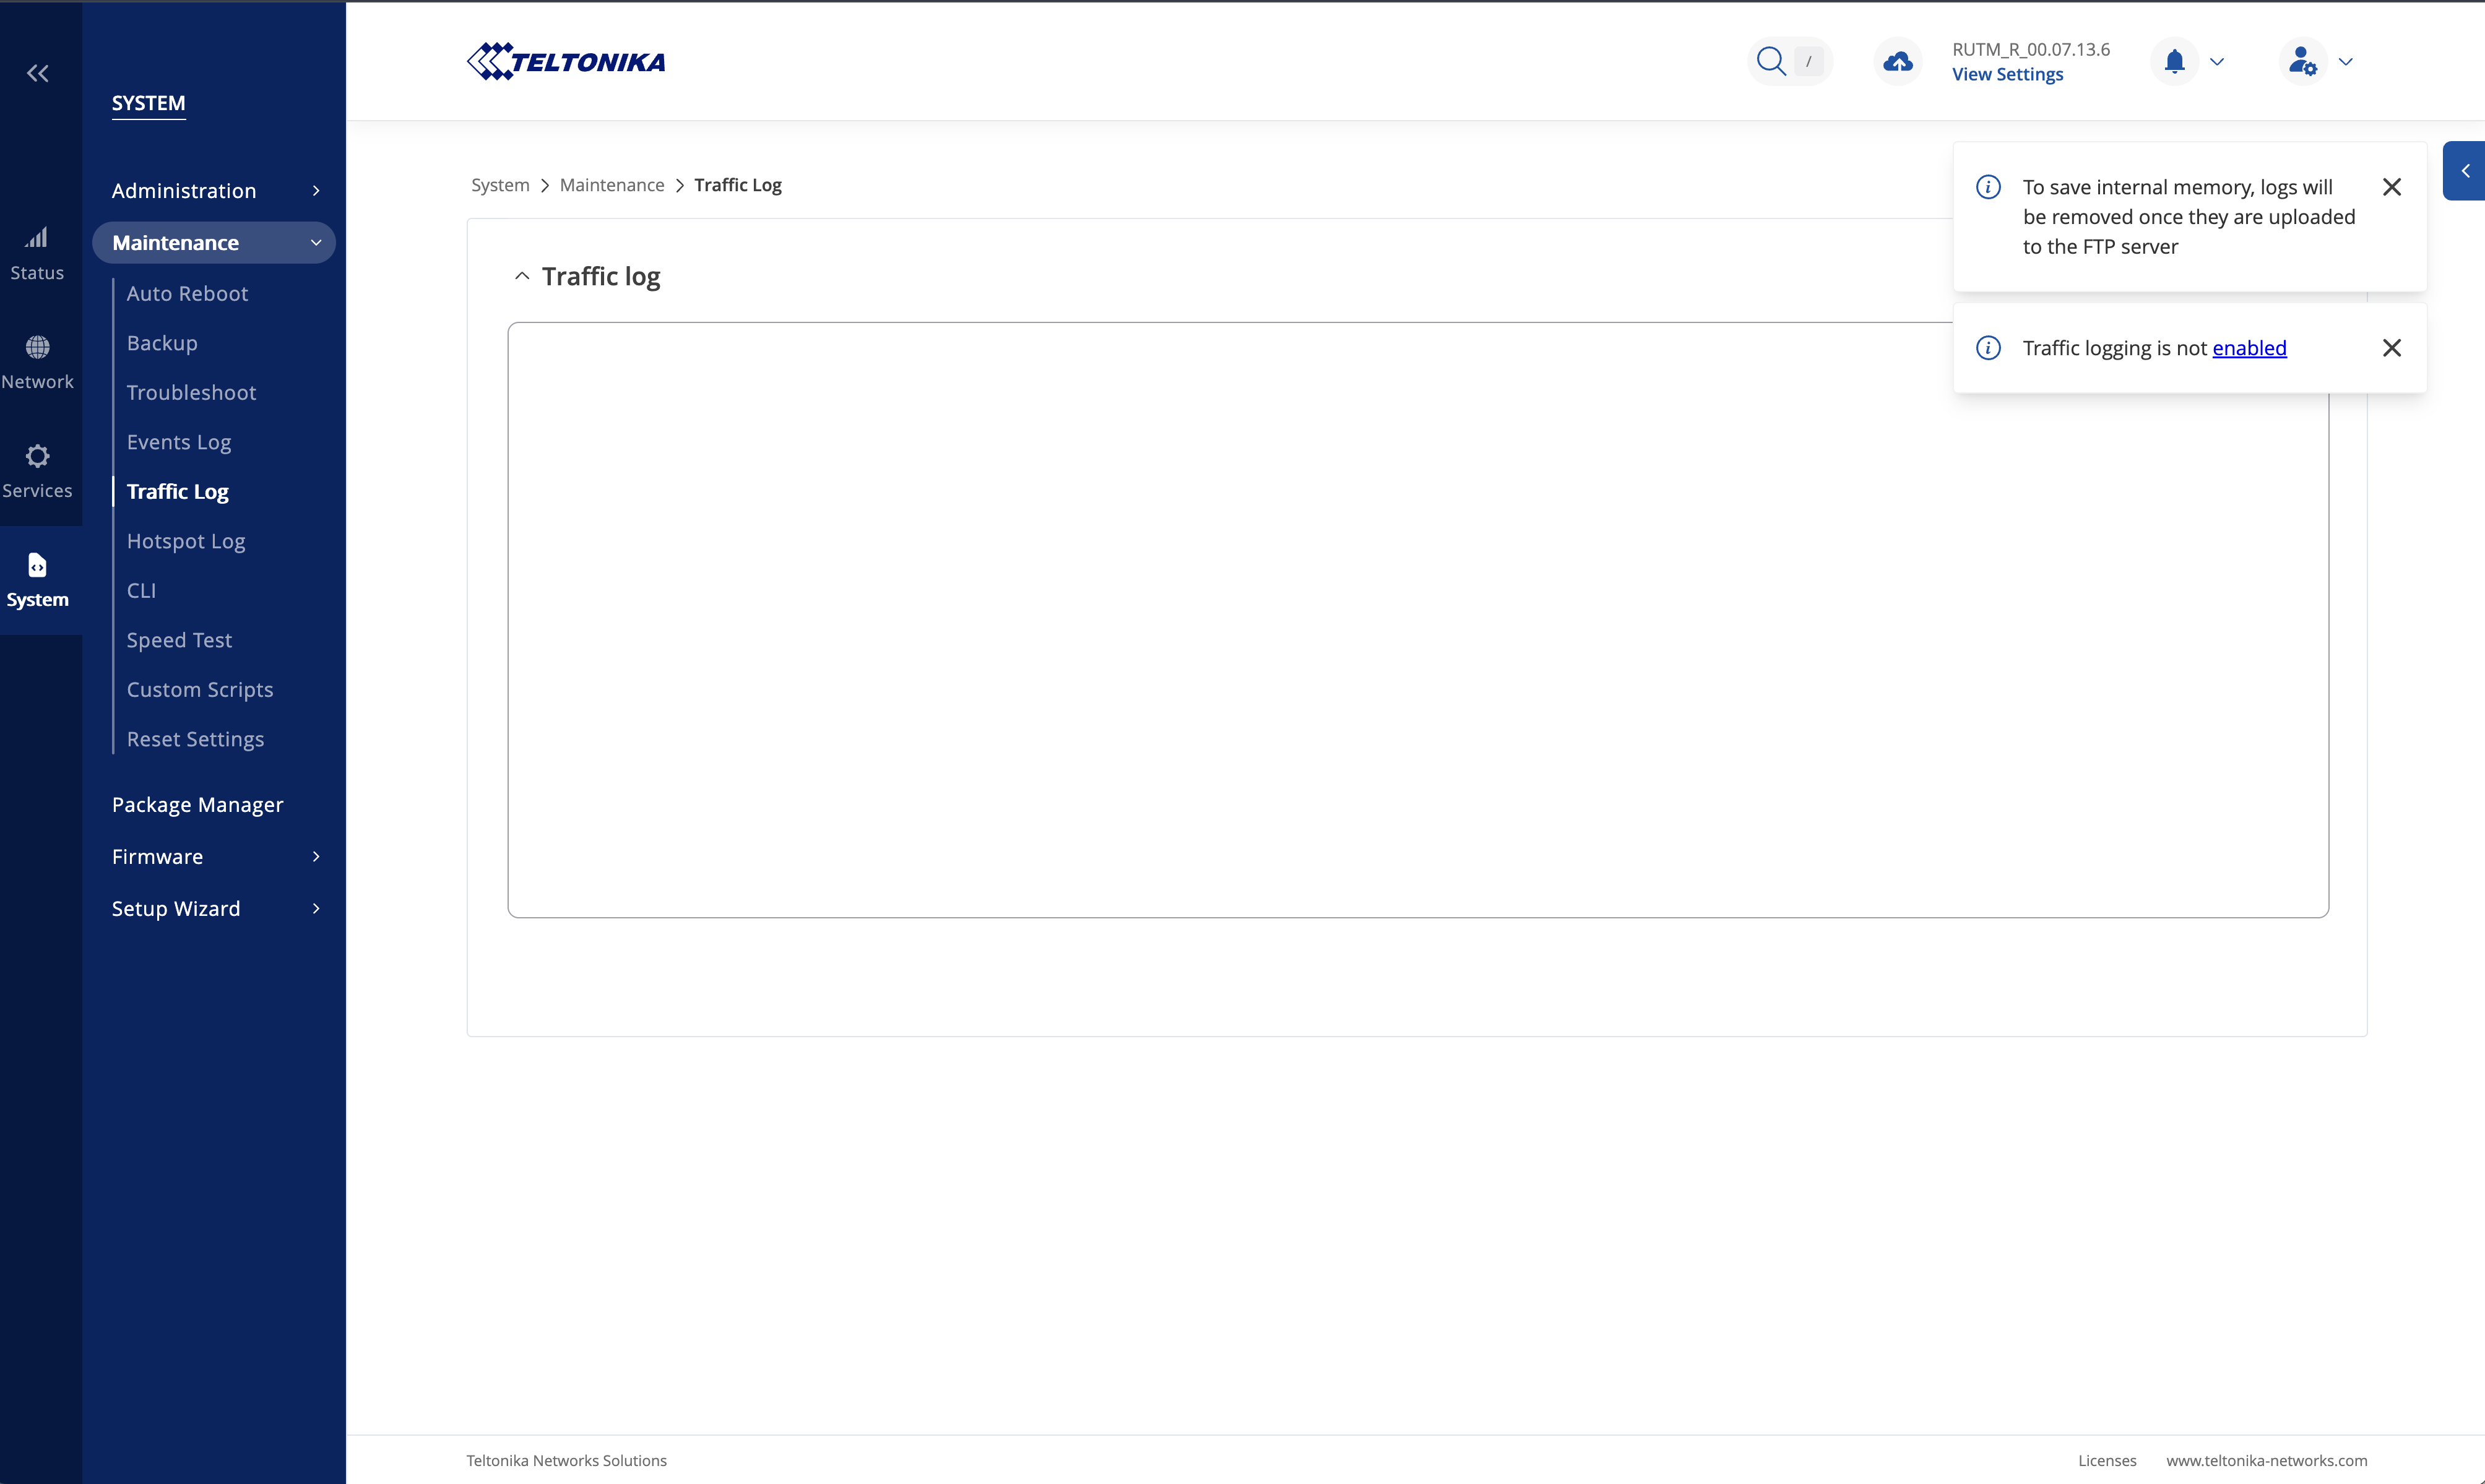Select Traffic Log menu item

click(x=178, y=491)
